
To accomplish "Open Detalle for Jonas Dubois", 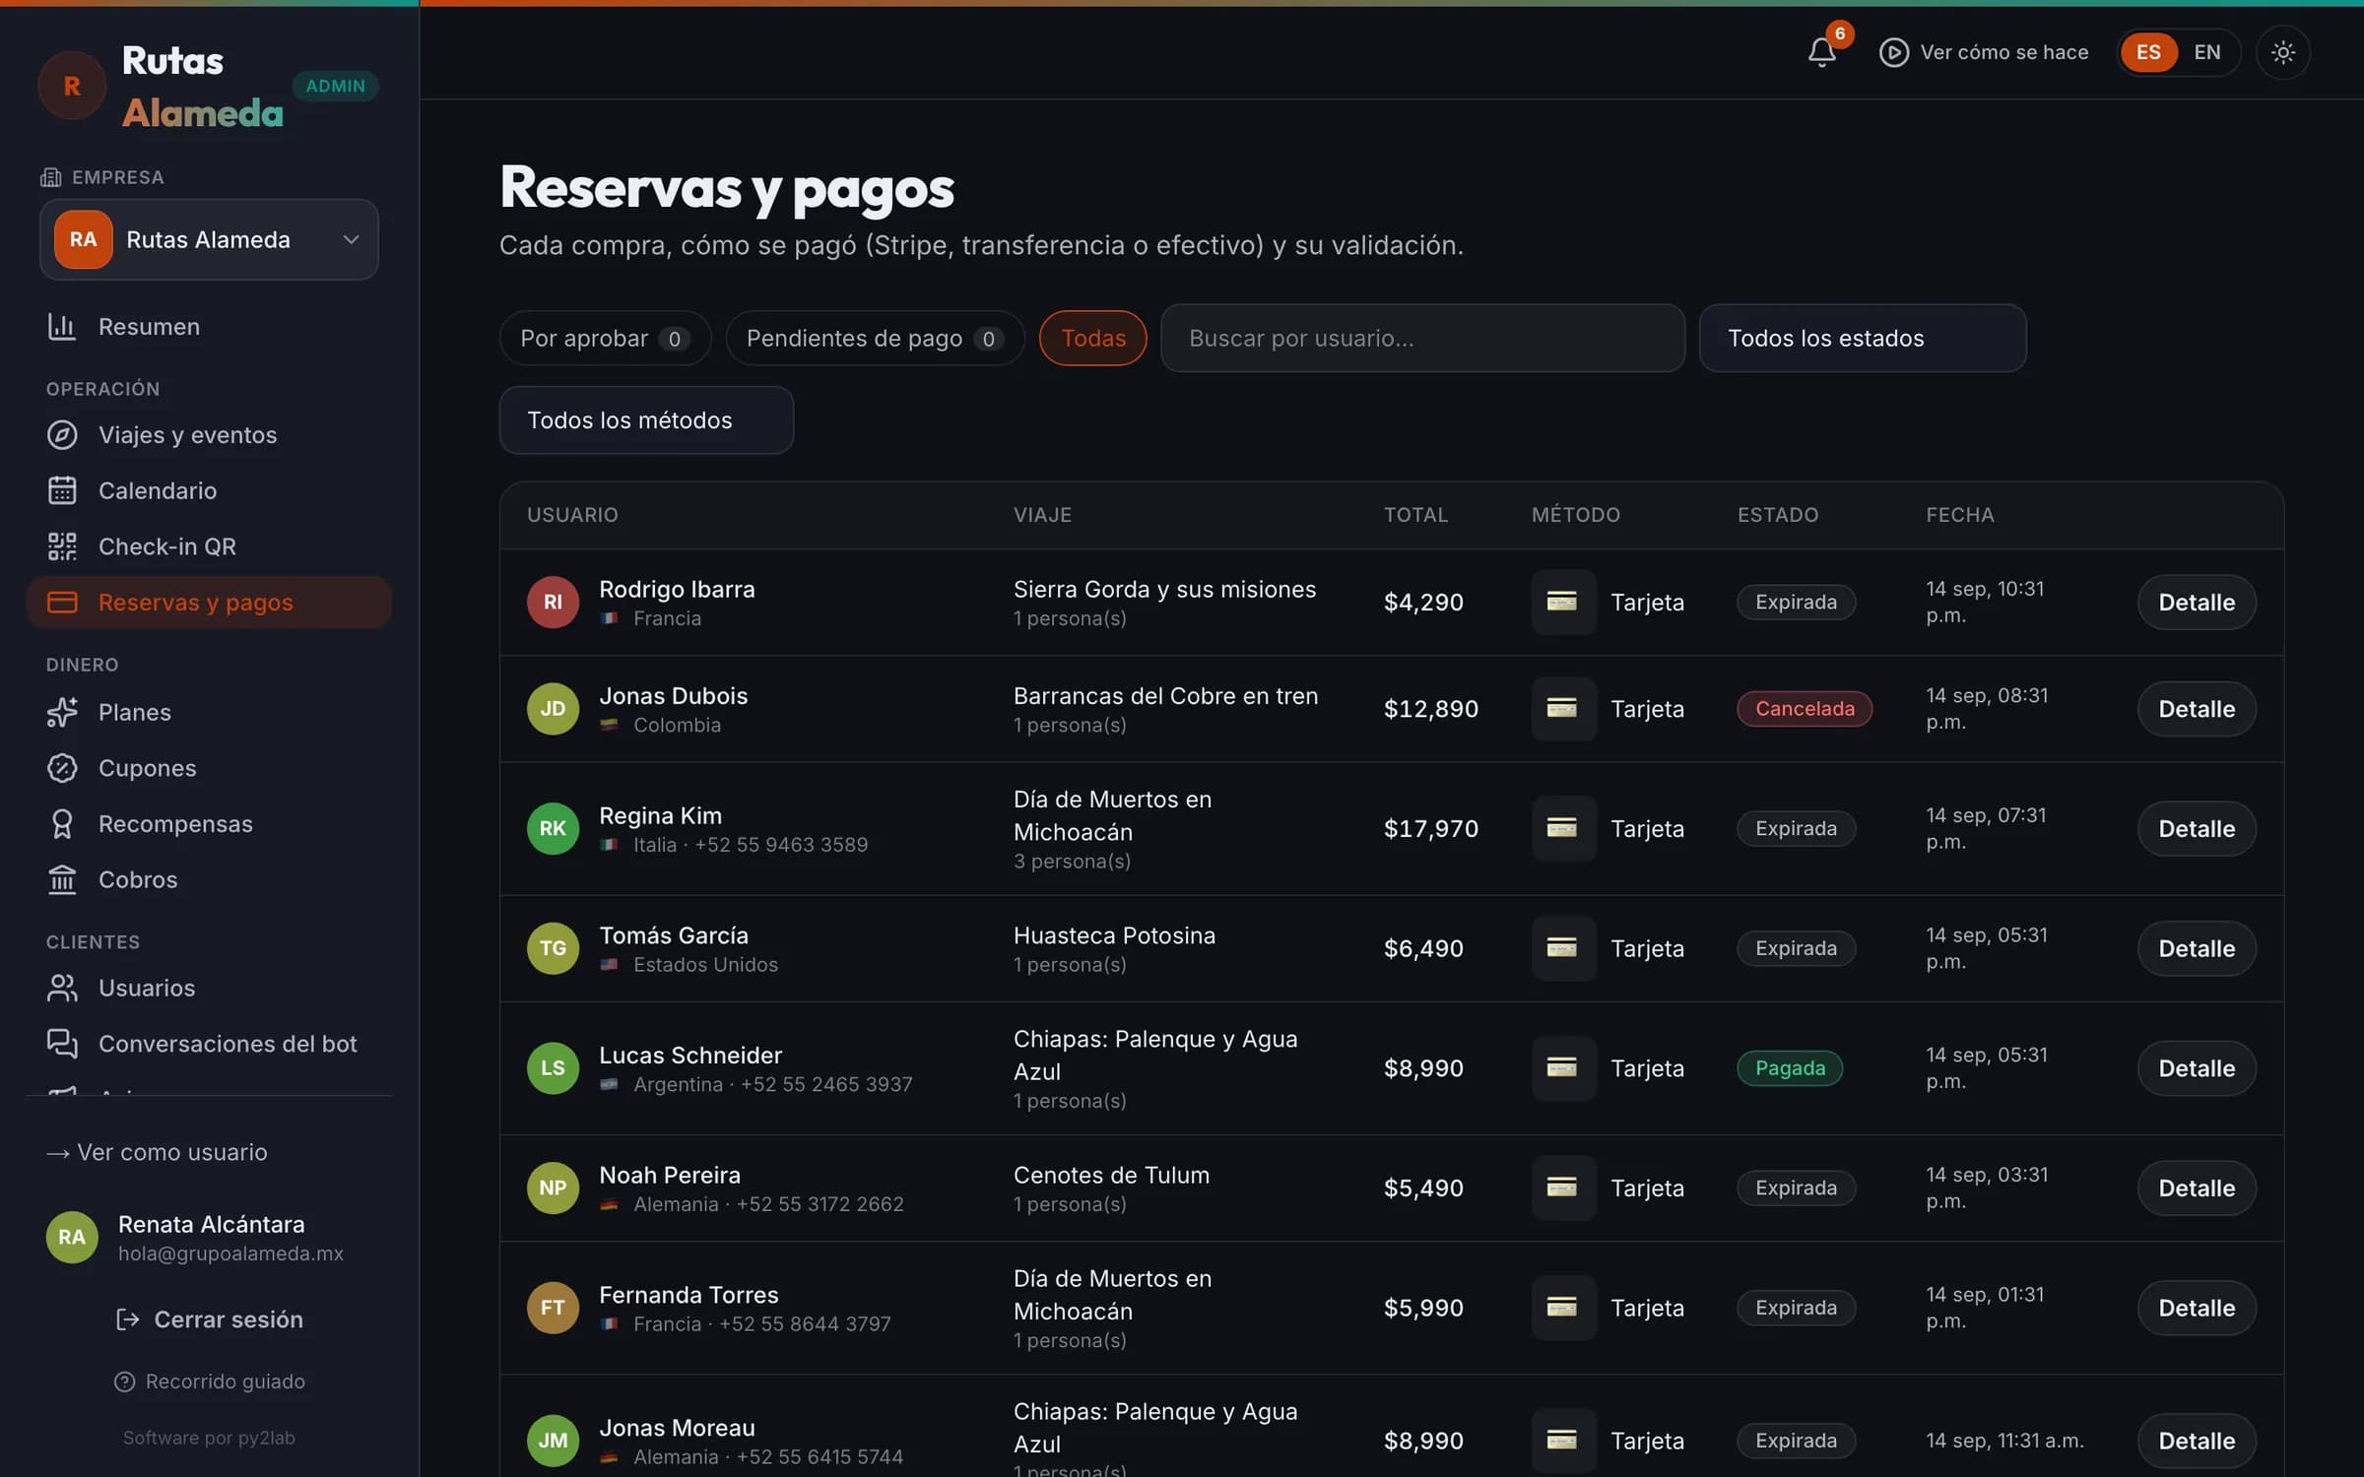I will coord(2196,709).
